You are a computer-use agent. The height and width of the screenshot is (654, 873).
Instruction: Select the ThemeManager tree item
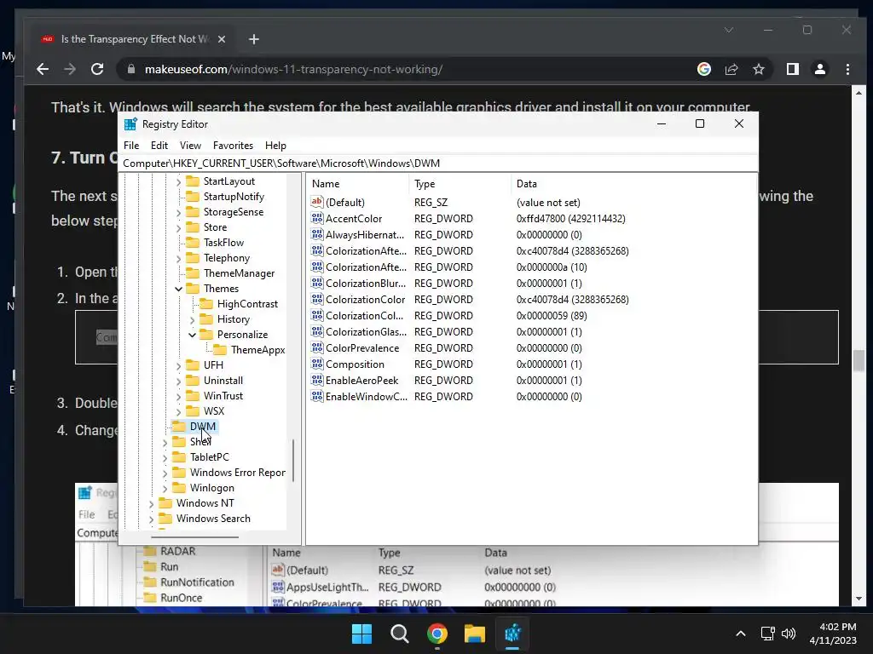coord(239,273)
